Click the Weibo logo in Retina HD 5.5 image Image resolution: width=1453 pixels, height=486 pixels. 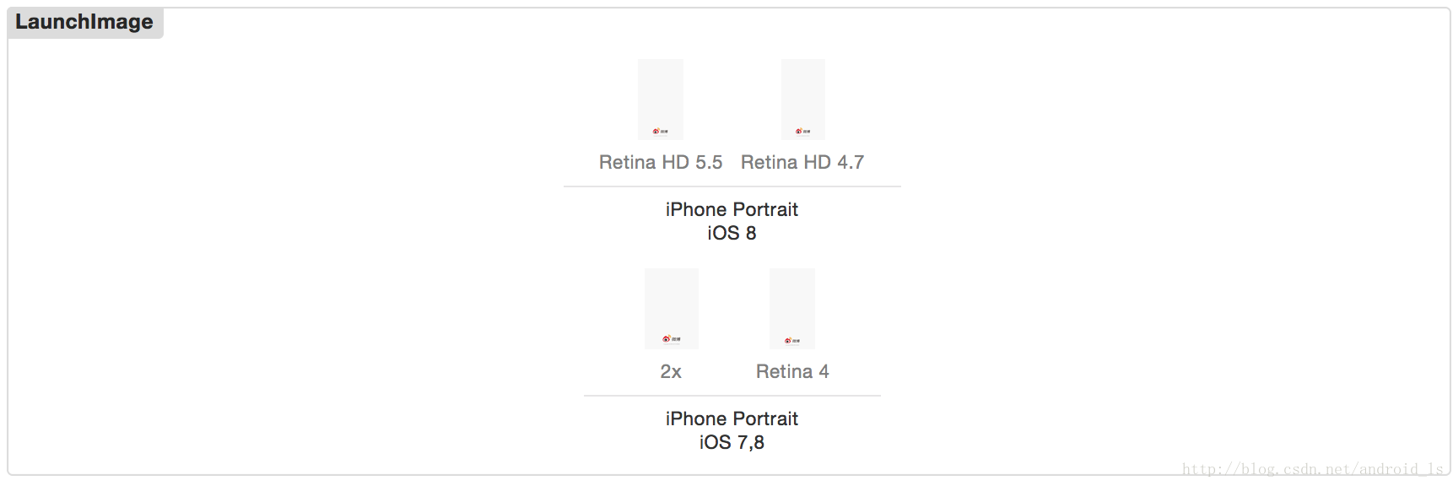pos(661,132)
